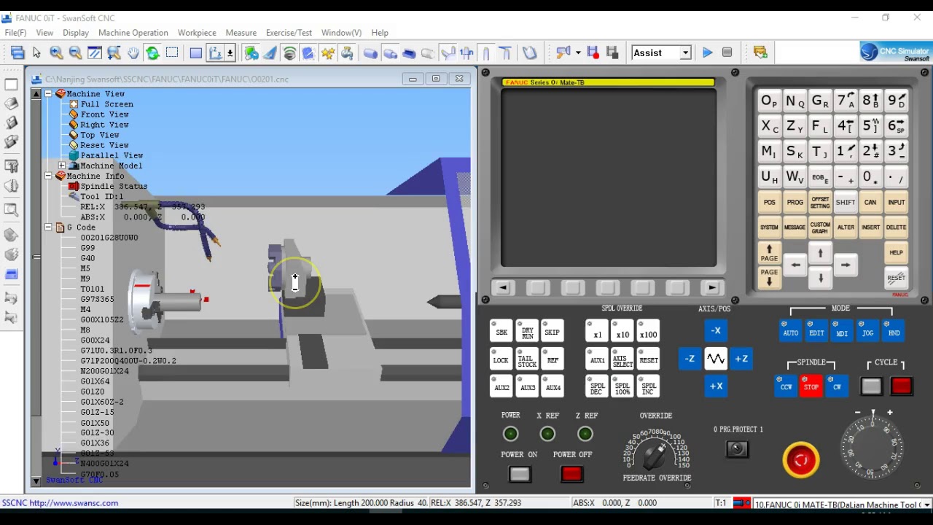Click the handwheel pulse dial
This screenshot has height=525, width=933.
tap(873, 446)
